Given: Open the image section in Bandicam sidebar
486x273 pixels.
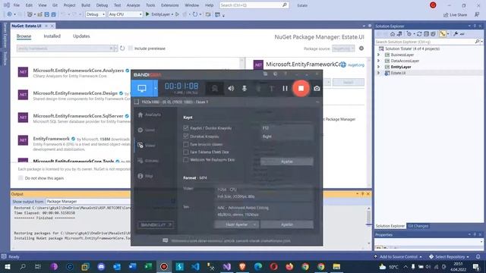Looking at the screenshot, I should (x=148, y=161).
